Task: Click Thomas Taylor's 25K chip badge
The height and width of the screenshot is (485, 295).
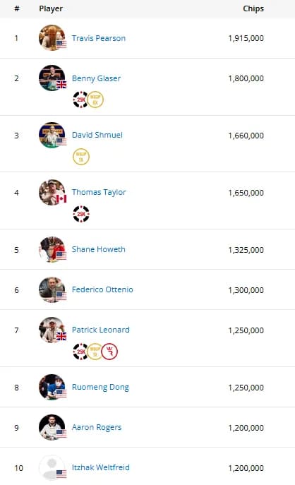Action: pyautogui.click(x=81, y=214)
